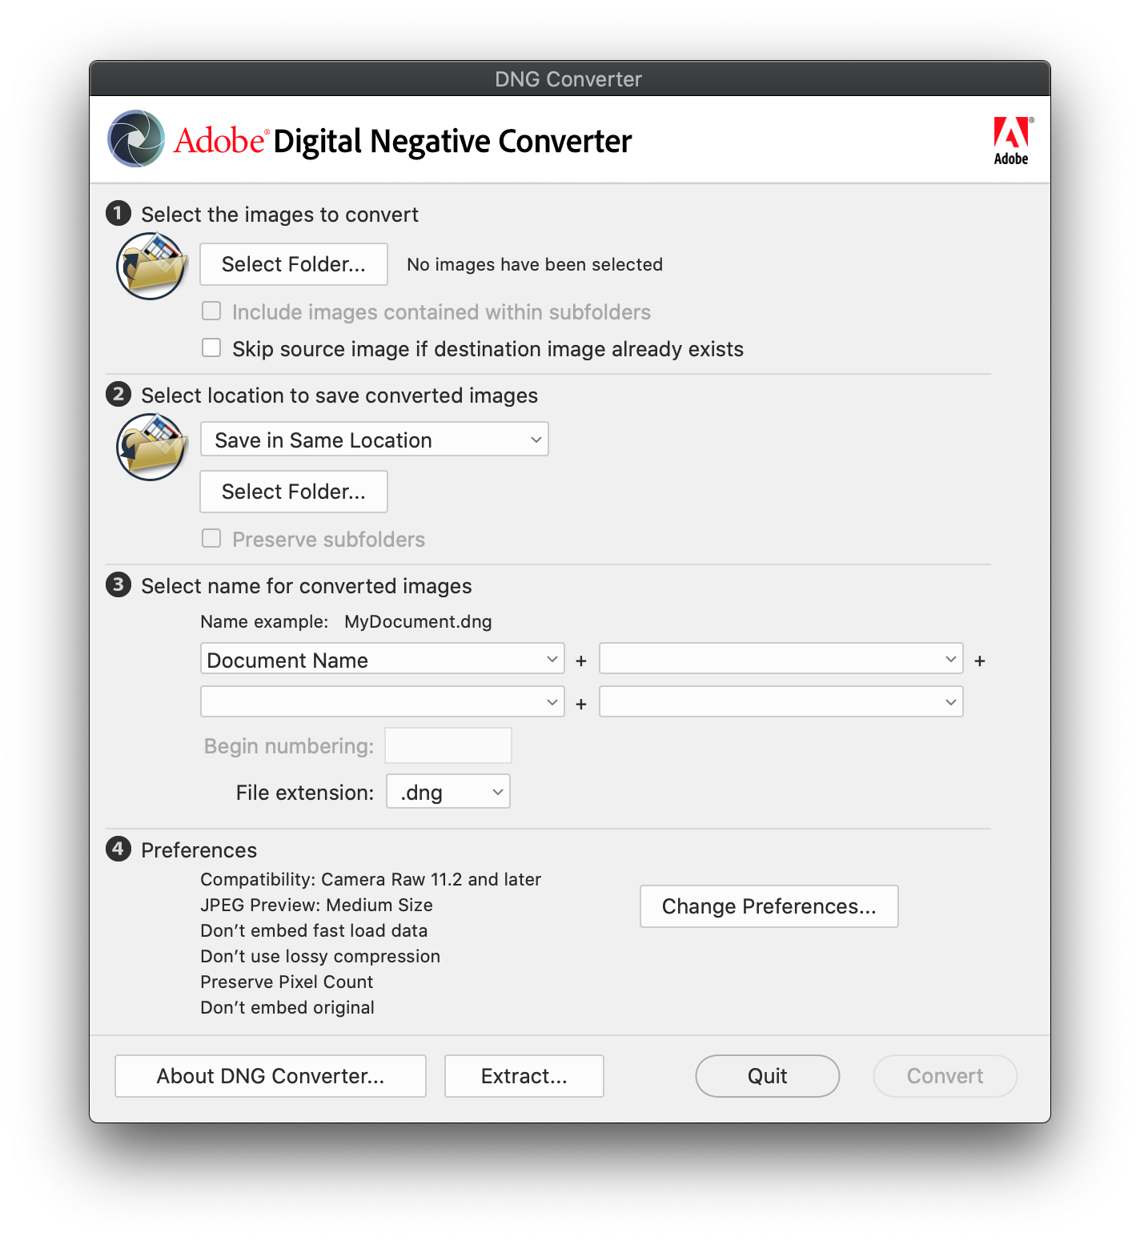
Task: Click Select Folder for source images
Action: point(293,264)
